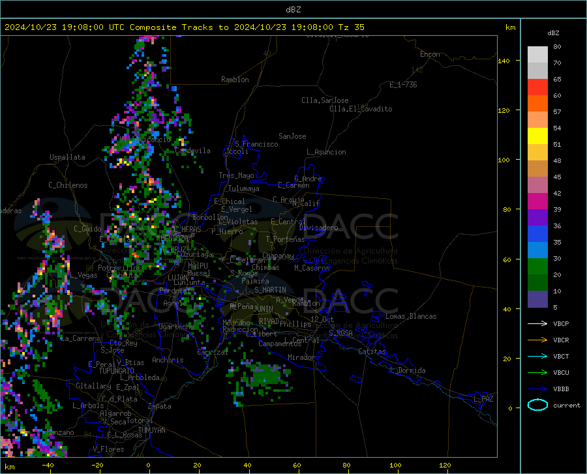This screenshot has width=587, height=474.
Task: Select the mauve 45 dBZ swatch
Action: 537,185
